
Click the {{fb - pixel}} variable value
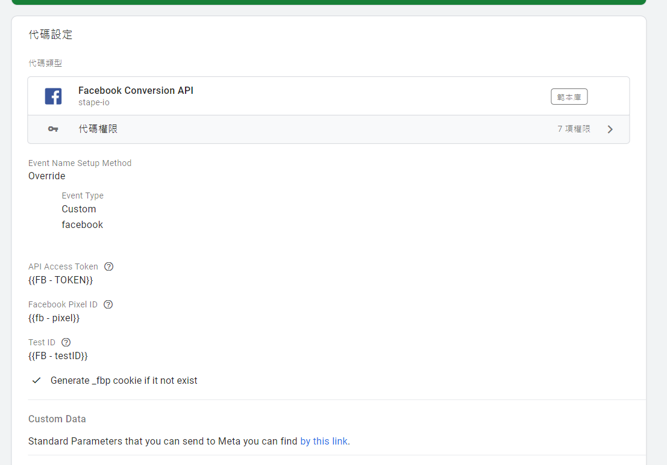[54, 318]
